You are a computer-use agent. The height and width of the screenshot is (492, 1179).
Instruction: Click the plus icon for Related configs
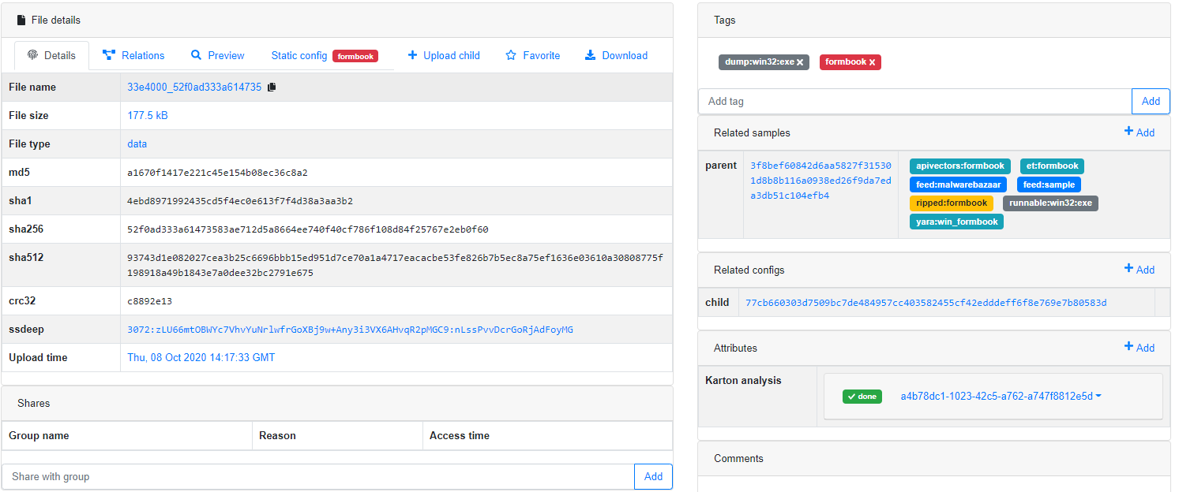(x=1129, y=269)
